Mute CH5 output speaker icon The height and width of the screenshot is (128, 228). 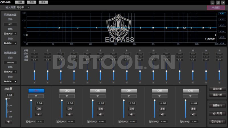click(x=163, y=114)
